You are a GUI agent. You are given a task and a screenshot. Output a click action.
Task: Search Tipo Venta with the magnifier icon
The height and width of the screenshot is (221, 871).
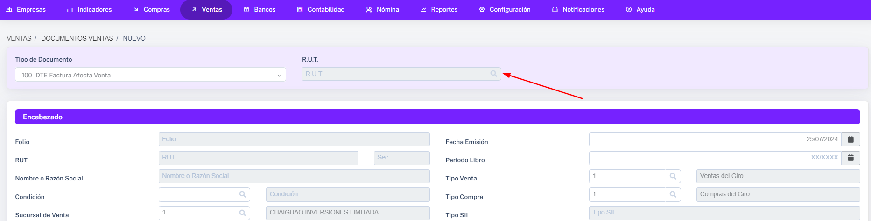point(673,176)
